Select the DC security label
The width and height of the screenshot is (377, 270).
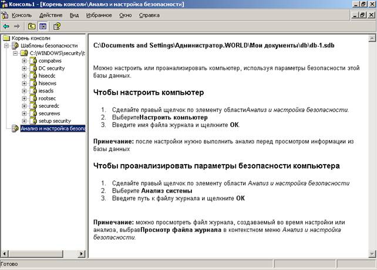pyautogui.click(x=52, y=68)
